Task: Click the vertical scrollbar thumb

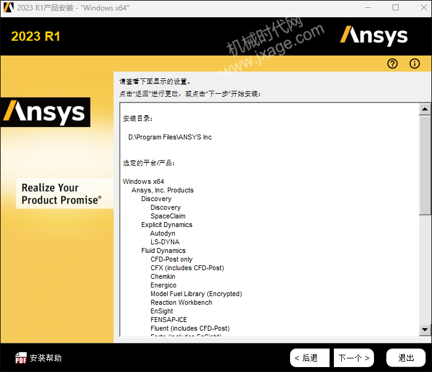Action: 425,165
